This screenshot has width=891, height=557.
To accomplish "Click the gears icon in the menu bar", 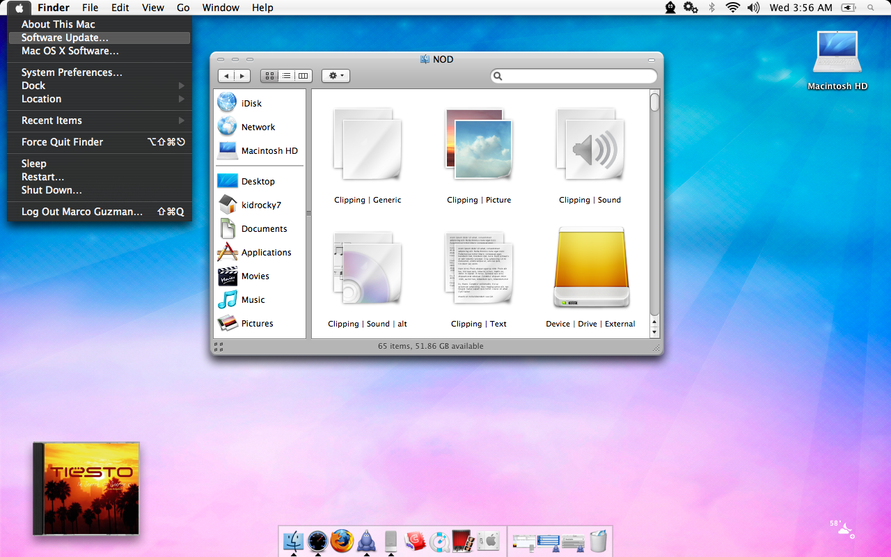I will 691,8.
